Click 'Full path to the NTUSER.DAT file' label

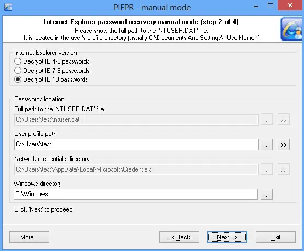pos(59,109)
